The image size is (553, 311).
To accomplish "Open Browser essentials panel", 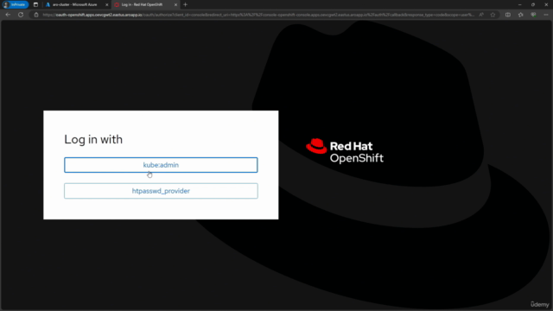I will click(533, 15).
